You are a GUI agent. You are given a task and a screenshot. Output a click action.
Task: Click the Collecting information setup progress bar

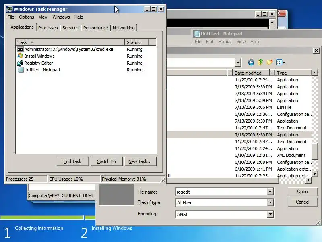[42, 217]
